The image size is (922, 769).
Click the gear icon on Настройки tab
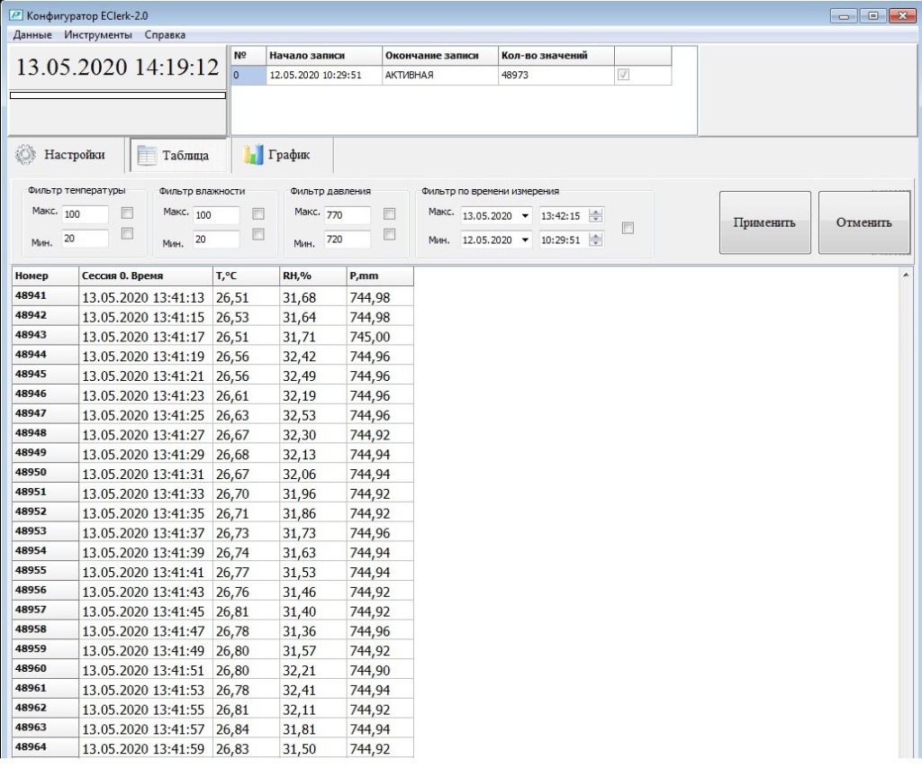click(25, 154)
